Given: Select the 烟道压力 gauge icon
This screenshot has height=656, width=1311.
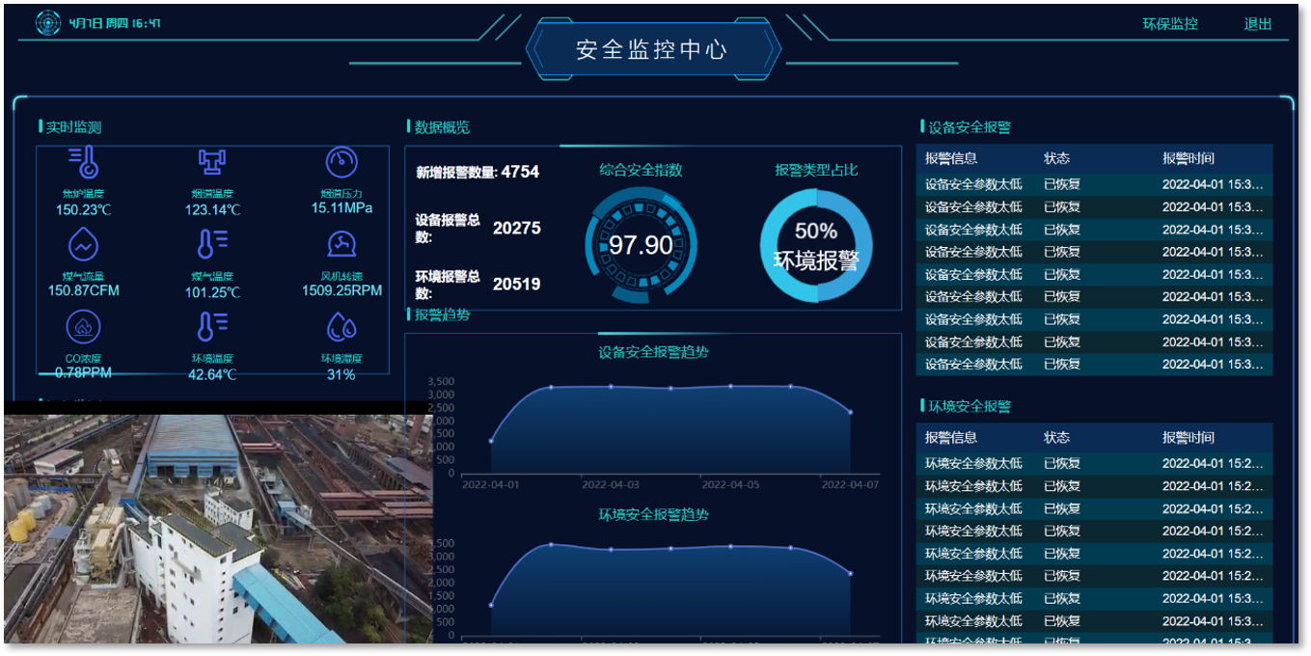Looking at the screenshot, I should [341, 162].
